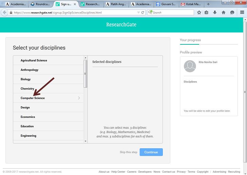247x175 pixels.
Task: Switch to the first Academia tab
Action: pyautogui.click(x=16, y=4)
